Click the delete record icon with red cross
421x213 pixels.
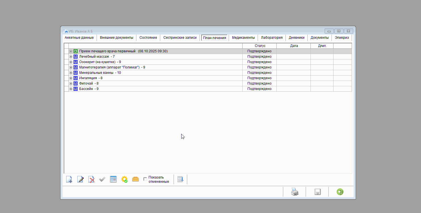tap(91, 179)
